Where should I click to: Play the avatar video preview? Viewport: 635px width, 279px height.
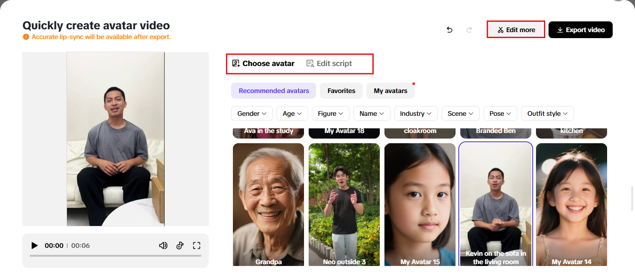(34, 246)
